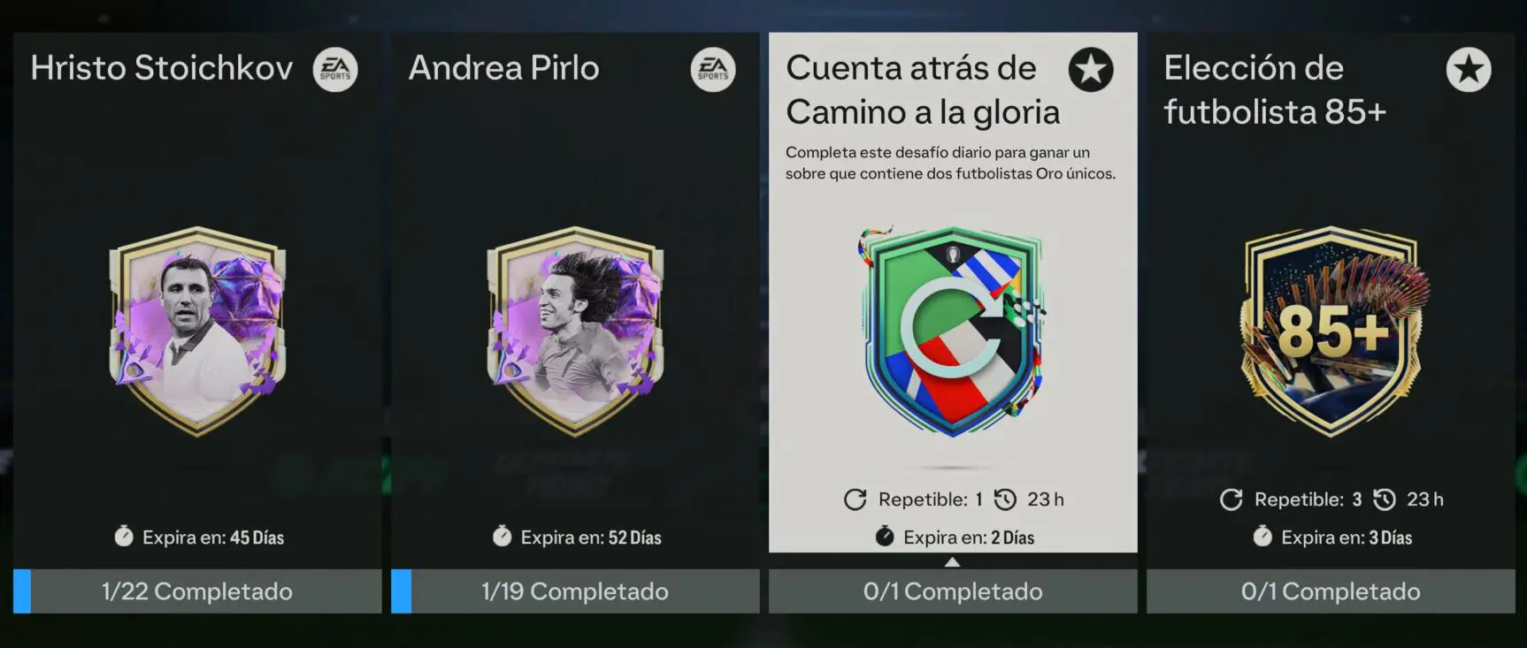Screen dimensions: 1527x648
Task: Click the EA Sports badge on Andrea Pirlo card
Action: coord(713,69)
